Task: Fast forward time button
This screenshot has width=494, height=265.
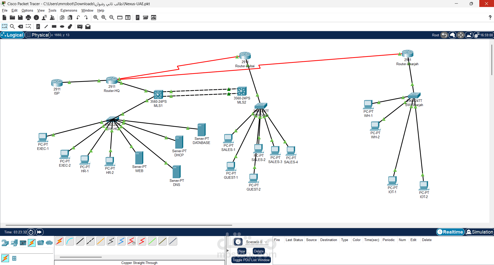Action: tap(39, 232)
